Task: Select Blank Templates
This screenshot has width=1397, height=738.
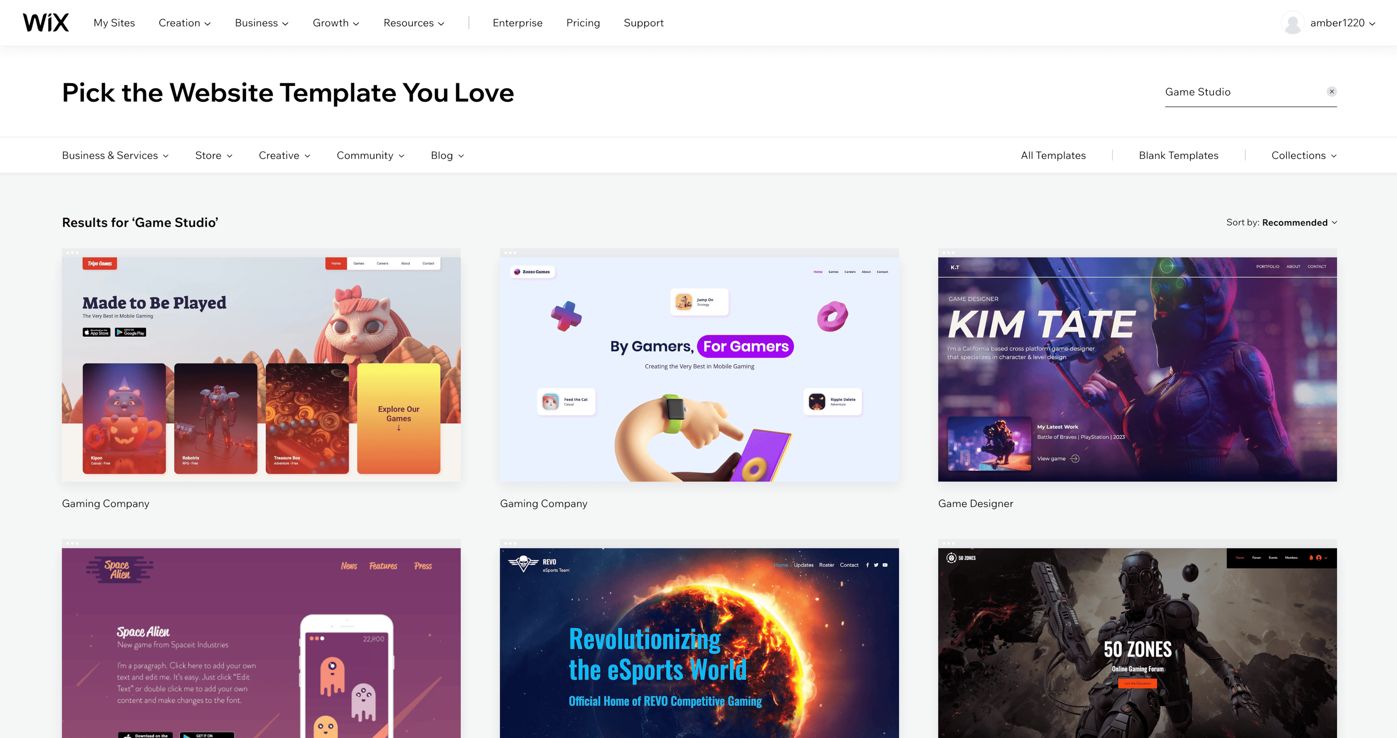Action: click(x=1178, y=156)
